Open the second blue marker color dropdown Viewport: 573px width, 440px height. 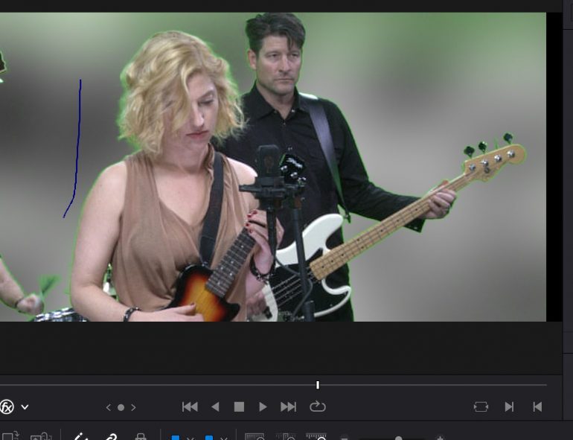point(223,438)
